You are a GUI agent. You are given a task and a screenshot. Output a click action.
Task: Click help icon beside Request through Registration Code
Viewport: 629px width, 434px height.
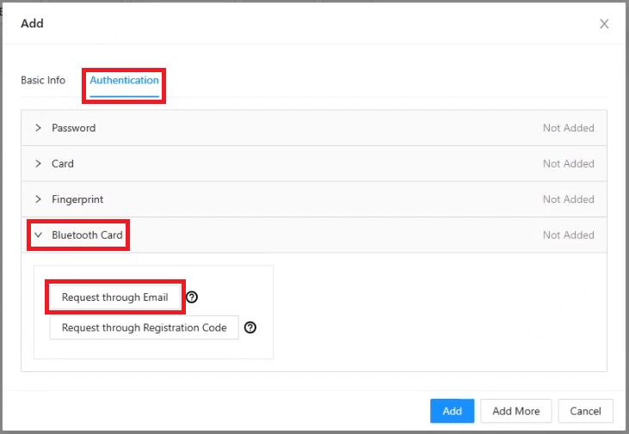(x=250, y=327)
